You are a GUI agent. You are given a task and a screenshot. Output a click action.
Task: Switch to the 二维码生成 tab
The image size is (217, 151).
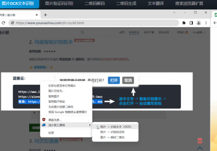point(127,4)
